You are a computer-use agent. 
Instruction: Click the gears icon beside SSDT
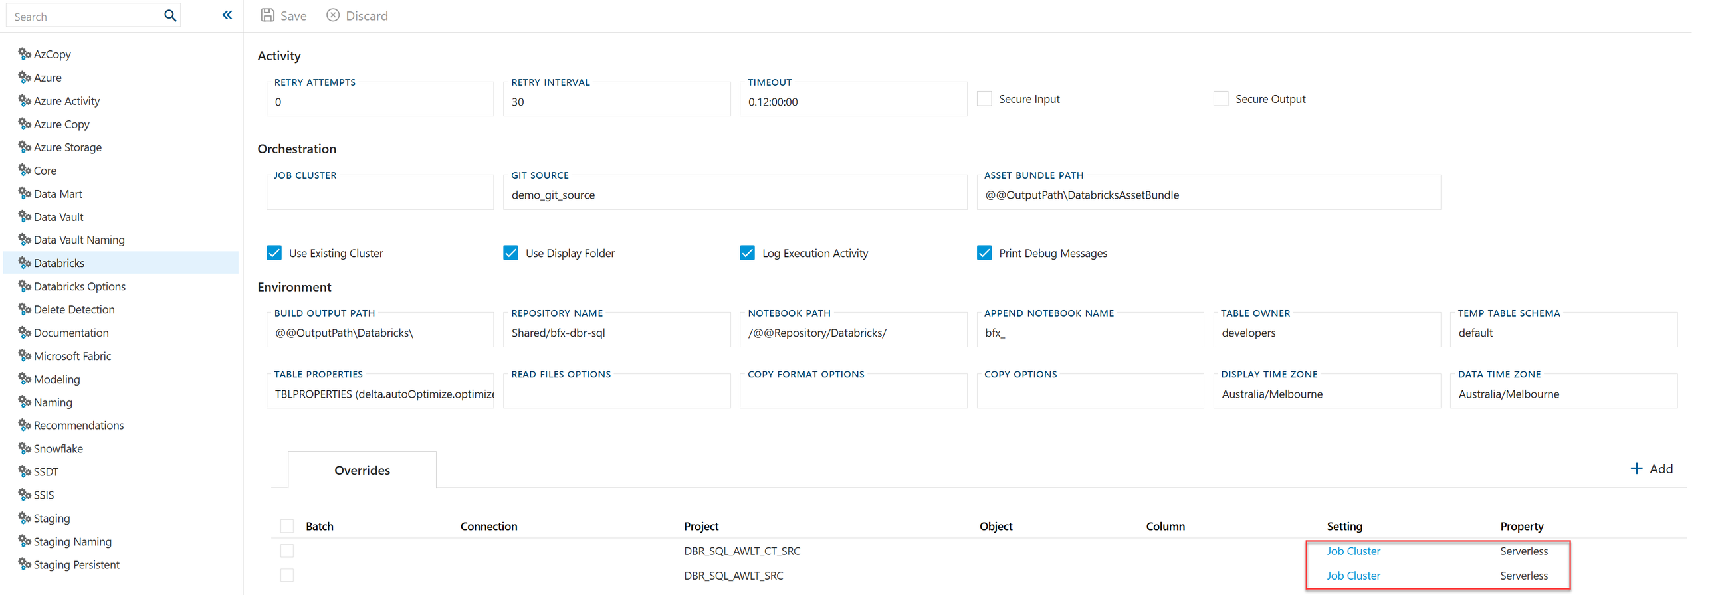[25, 471]
